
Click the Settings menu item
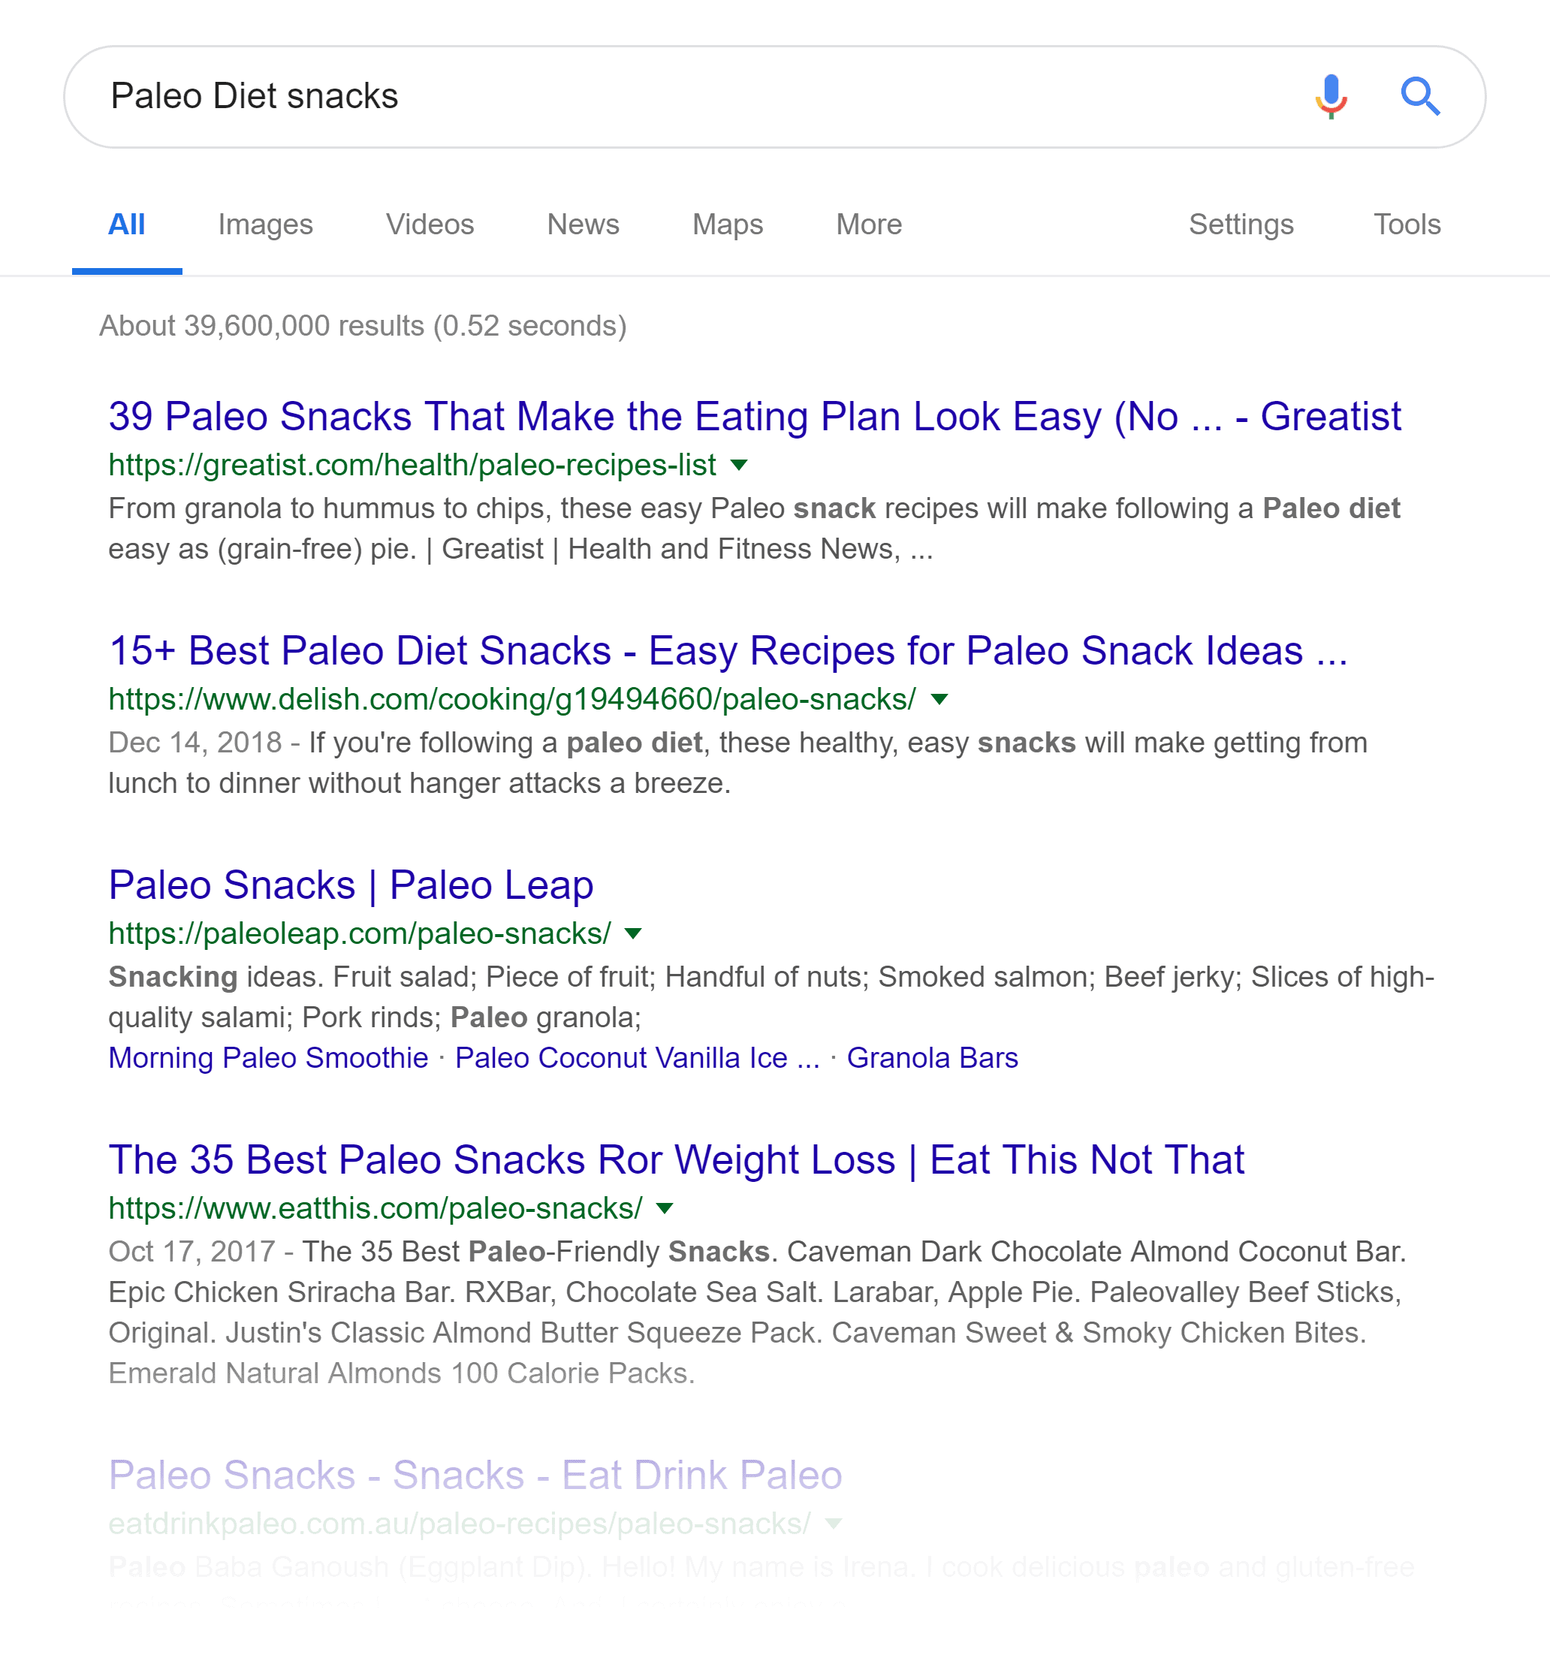coord(1242,225)
